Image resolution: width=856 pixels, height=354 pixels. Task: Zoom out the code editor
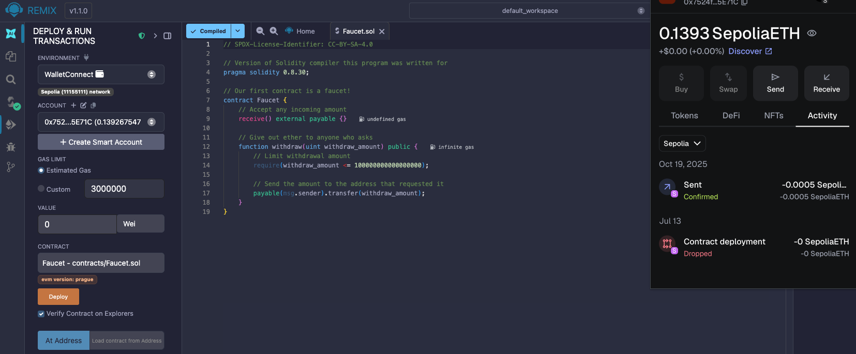pos(260,31)
